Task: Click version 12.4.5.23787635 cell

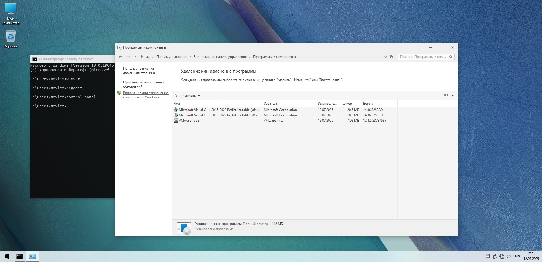Action: (374, 121)
